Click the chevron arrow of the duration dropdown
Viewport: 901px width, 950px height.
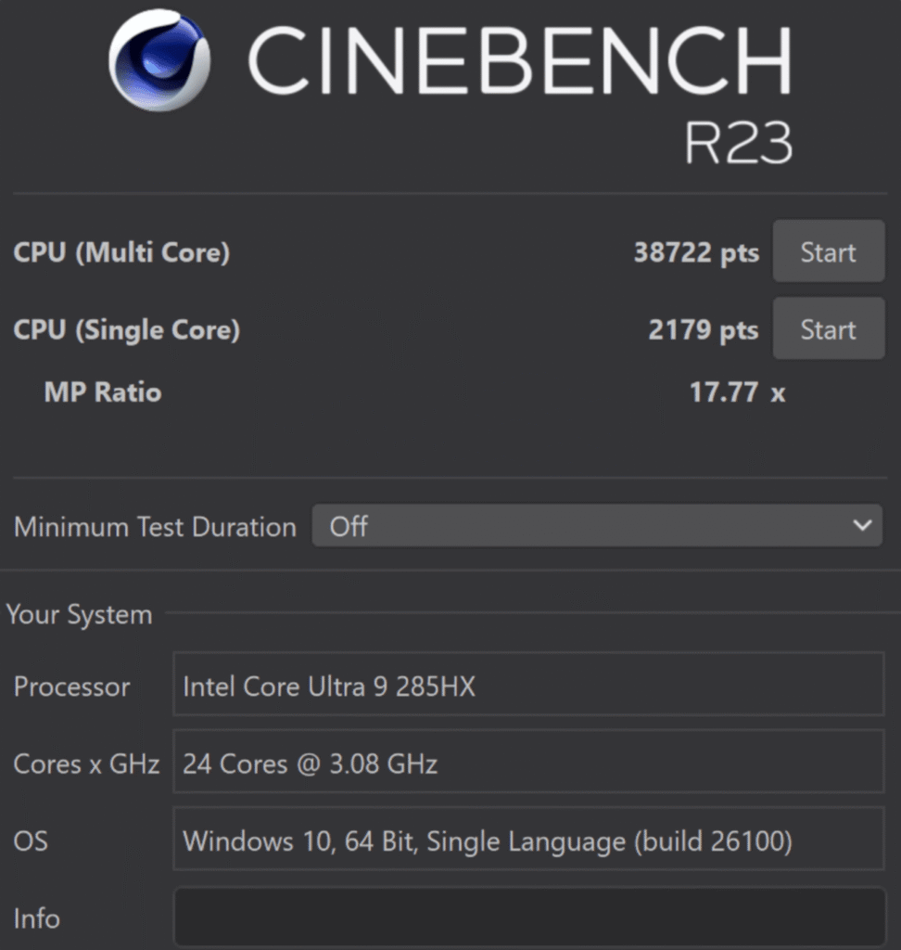[861, 526]
